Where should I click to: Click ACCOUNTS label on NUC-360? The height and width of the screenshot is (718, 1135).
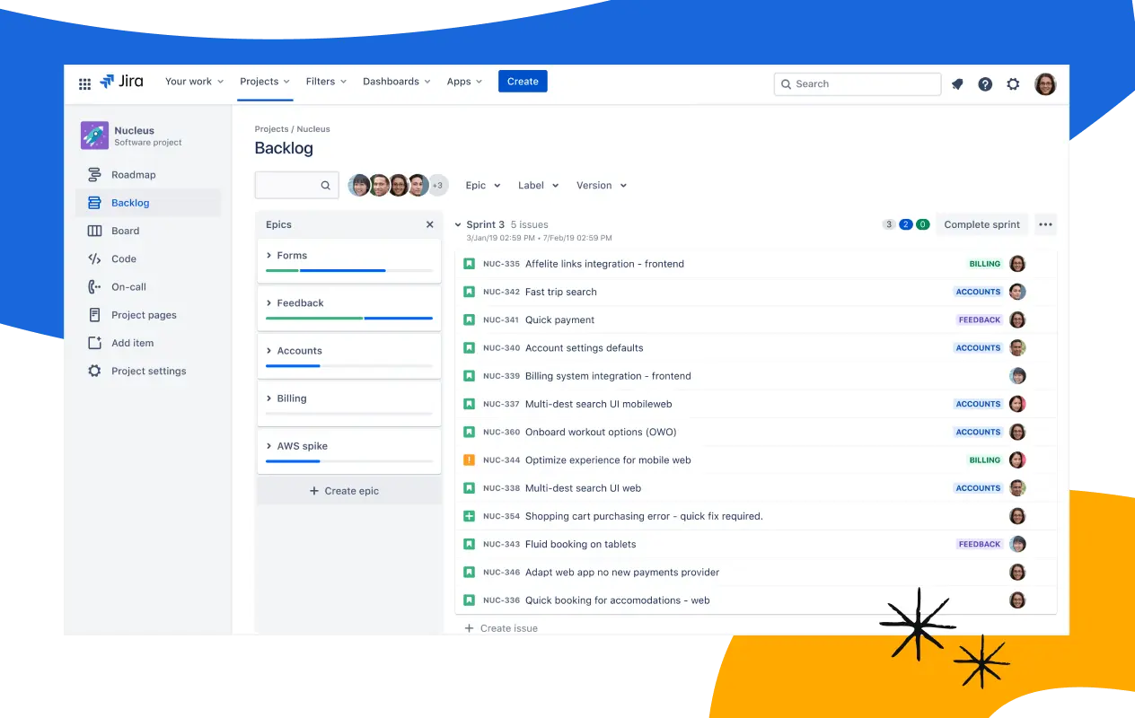tap(978, 432)
